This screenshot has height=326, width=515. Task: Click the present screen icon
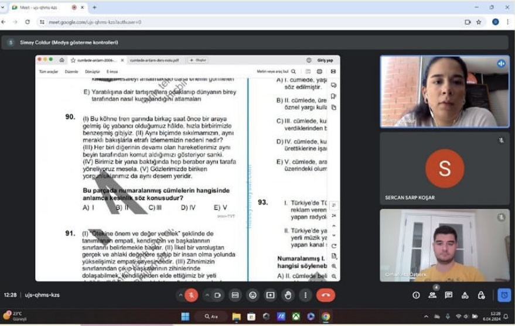pos(270,295)
